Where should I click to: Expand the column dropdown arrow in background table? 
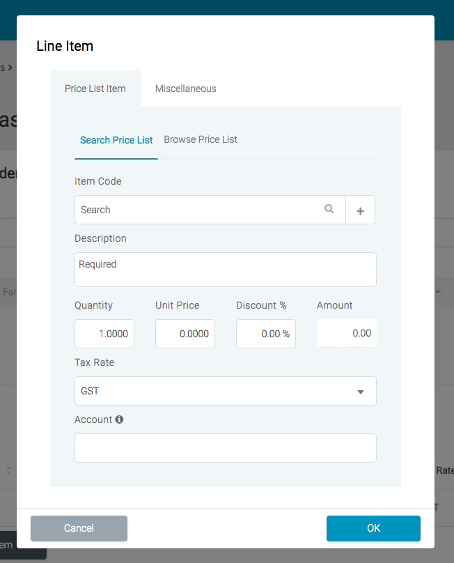coord(438,292)
